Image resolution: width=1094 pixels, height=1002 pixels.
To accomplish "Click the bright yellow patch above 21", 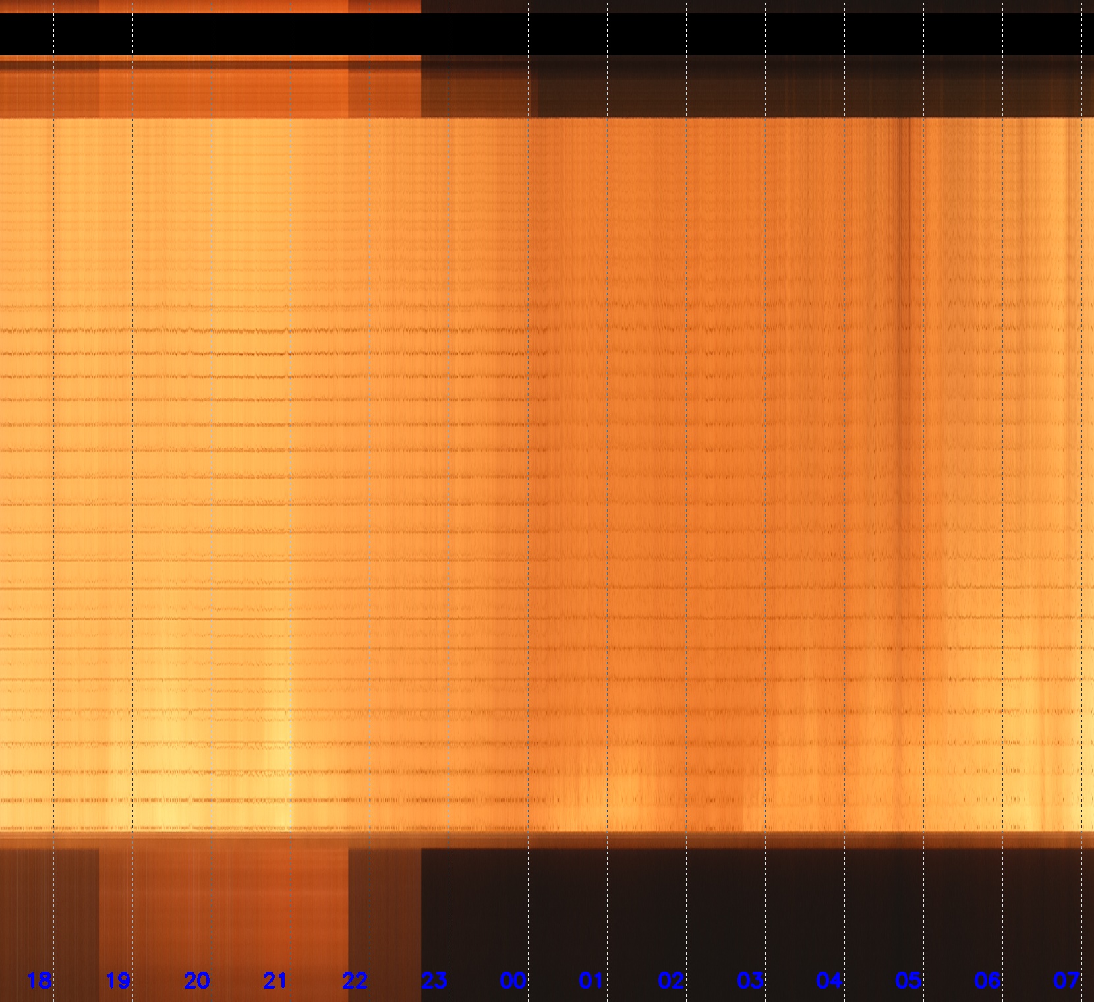I will pyautogui.click(x=280, y=745).
